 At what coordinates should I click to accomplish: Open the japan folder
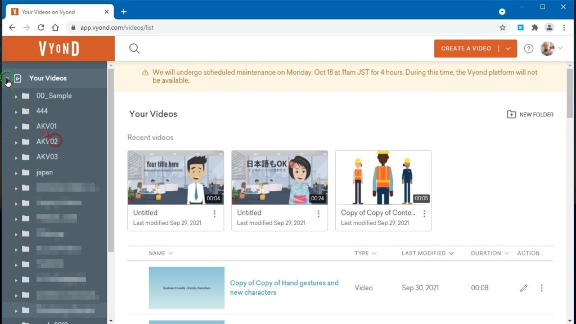click(44, 172)
